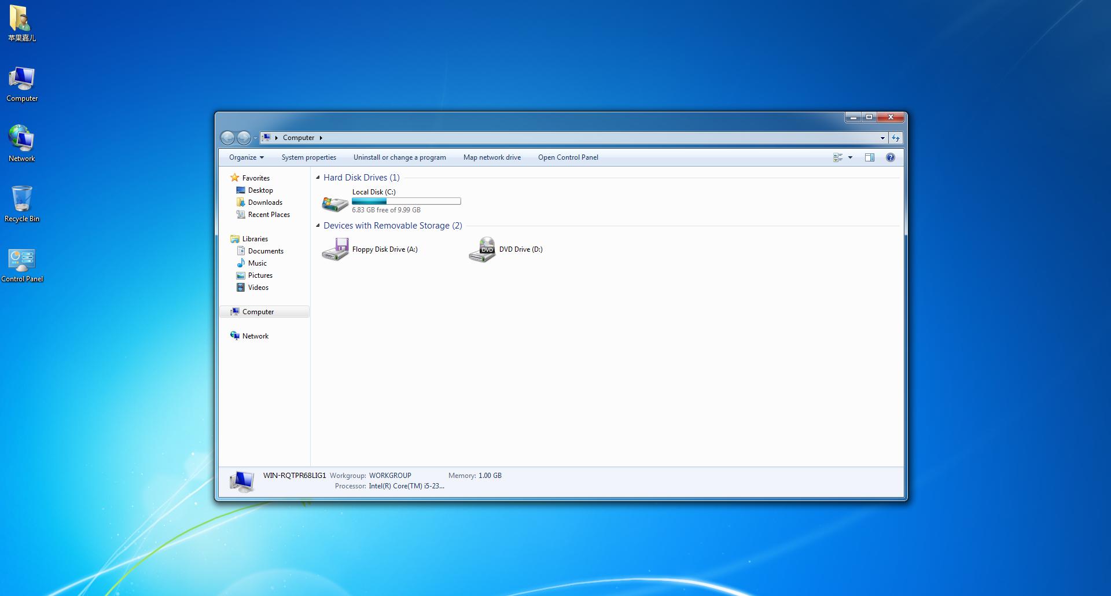Click the computer icon in the details pane
This screenshot has height=596, width=1111.
[x=242, y=481]
